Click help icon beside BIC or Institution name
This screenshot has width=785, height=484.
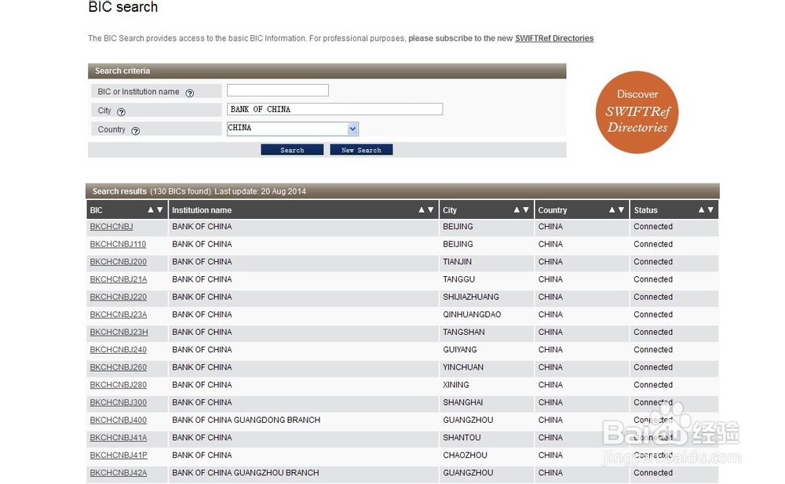point(189,93)
